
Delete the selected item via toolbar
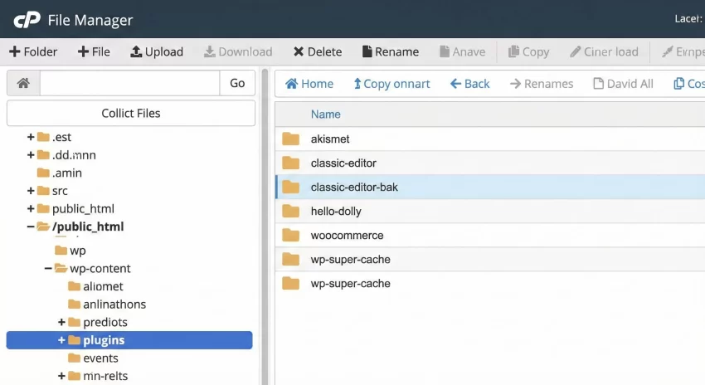pos(318,51)
